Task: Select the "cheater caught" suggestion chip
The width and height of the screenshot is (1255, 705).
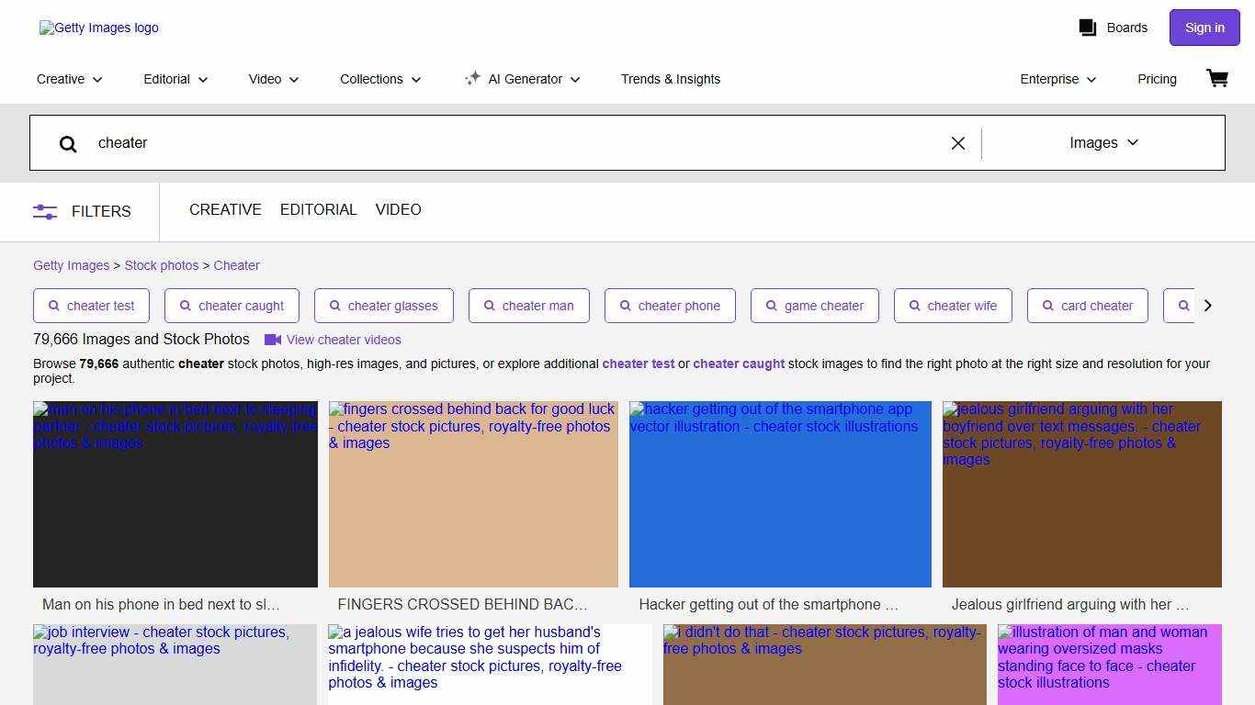Action: coord(232,306)
